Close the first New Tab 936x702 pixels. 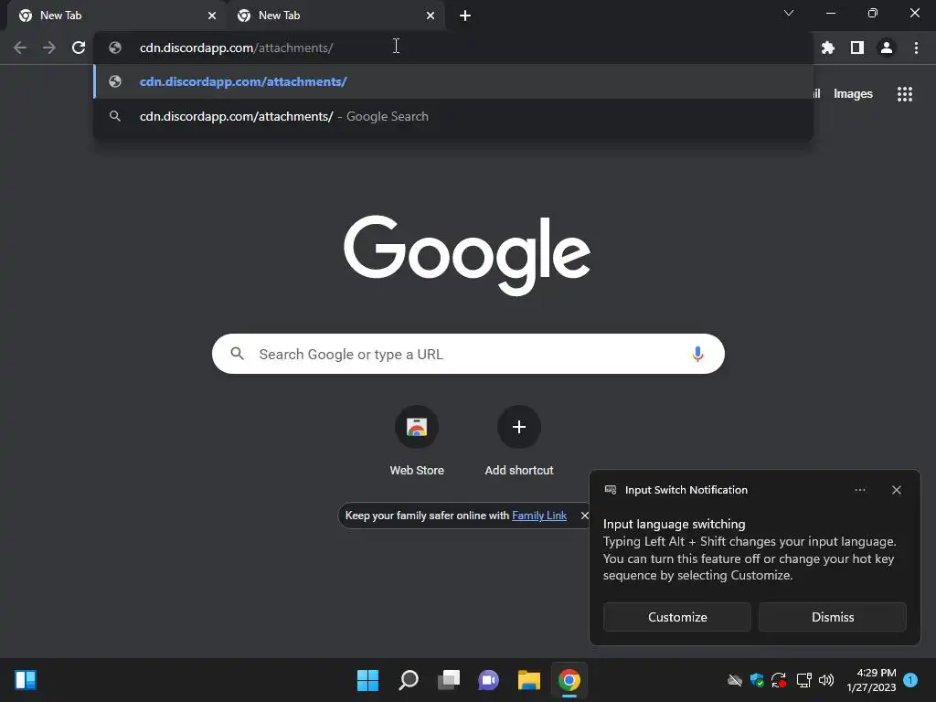tap(212, 16)
